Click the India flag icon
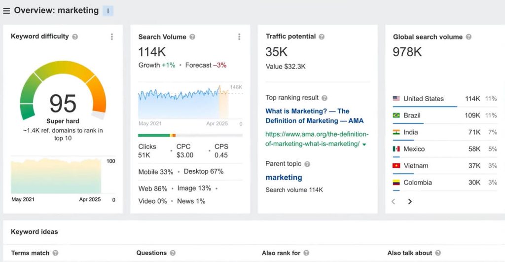Viewport: 505px width, 262px height. pos(396,132)
